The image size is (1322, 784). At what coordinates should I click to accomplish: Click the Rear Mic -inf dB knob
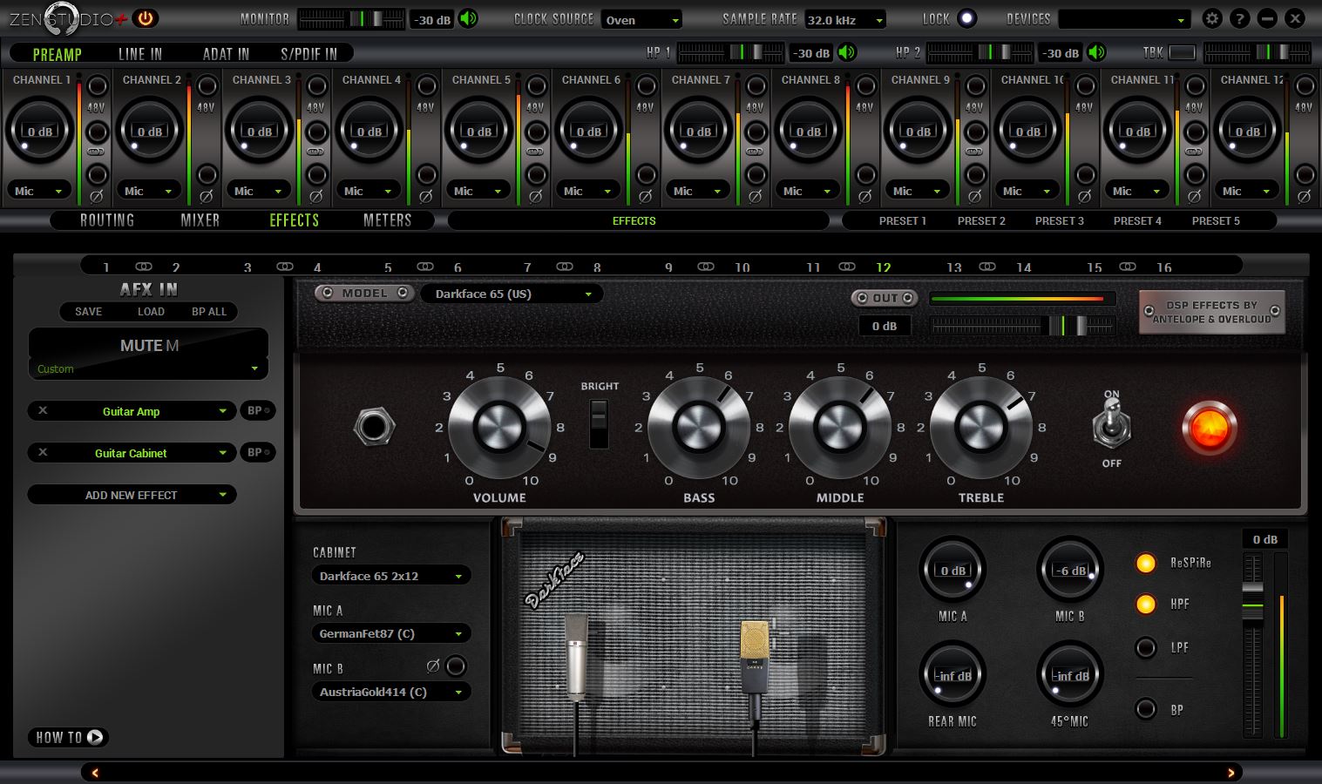pyautogui.click(x=952, y=675)
